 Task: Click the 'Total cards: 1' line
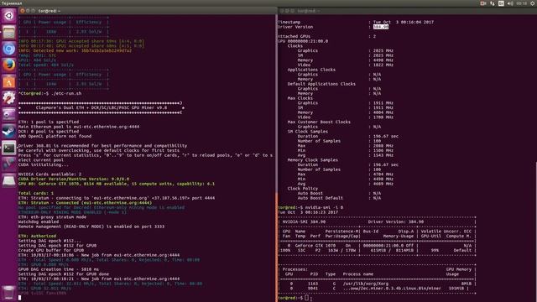pos(36,194)
